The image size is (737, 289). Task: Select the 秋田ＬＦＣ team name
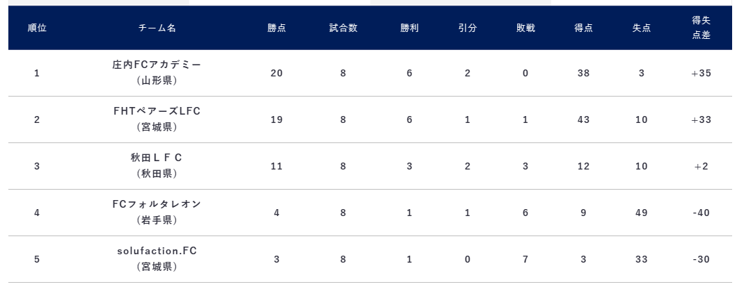(x=157, y=158)
